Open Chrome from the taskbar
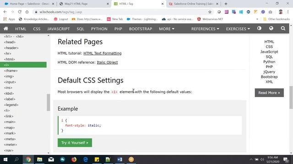The width and height of the screenshot is (293, 164). [x=28, y=159]
